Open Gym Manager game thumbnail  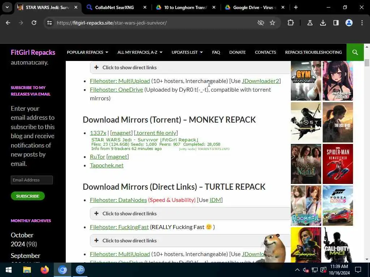(x=306, y=81)
